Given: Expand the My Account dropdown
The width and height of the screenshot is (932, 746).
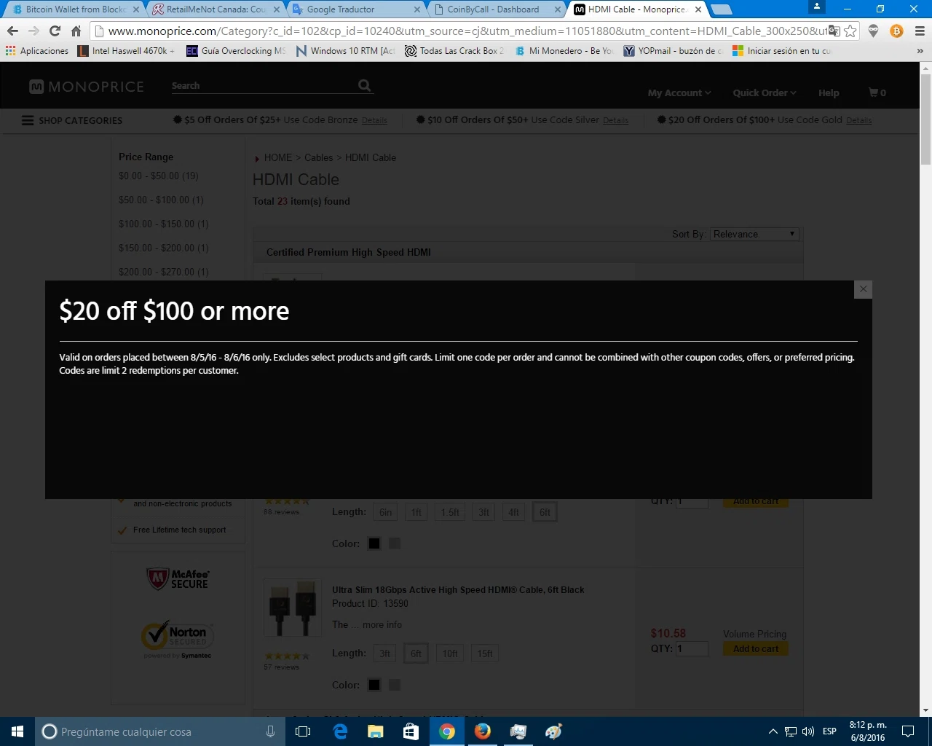Looking at the screenshot, I should point(679,93).
